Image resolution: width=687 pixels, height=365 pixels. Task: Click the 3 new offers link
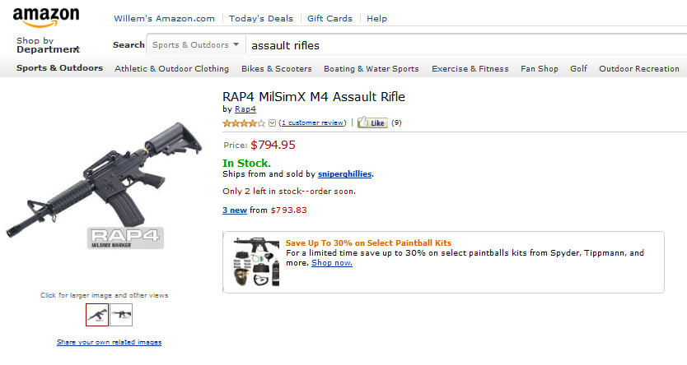(235, 210)
